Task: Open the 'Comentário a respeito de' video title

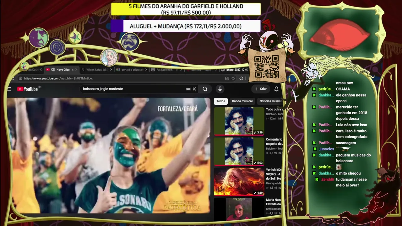Action: coord(274,142)
